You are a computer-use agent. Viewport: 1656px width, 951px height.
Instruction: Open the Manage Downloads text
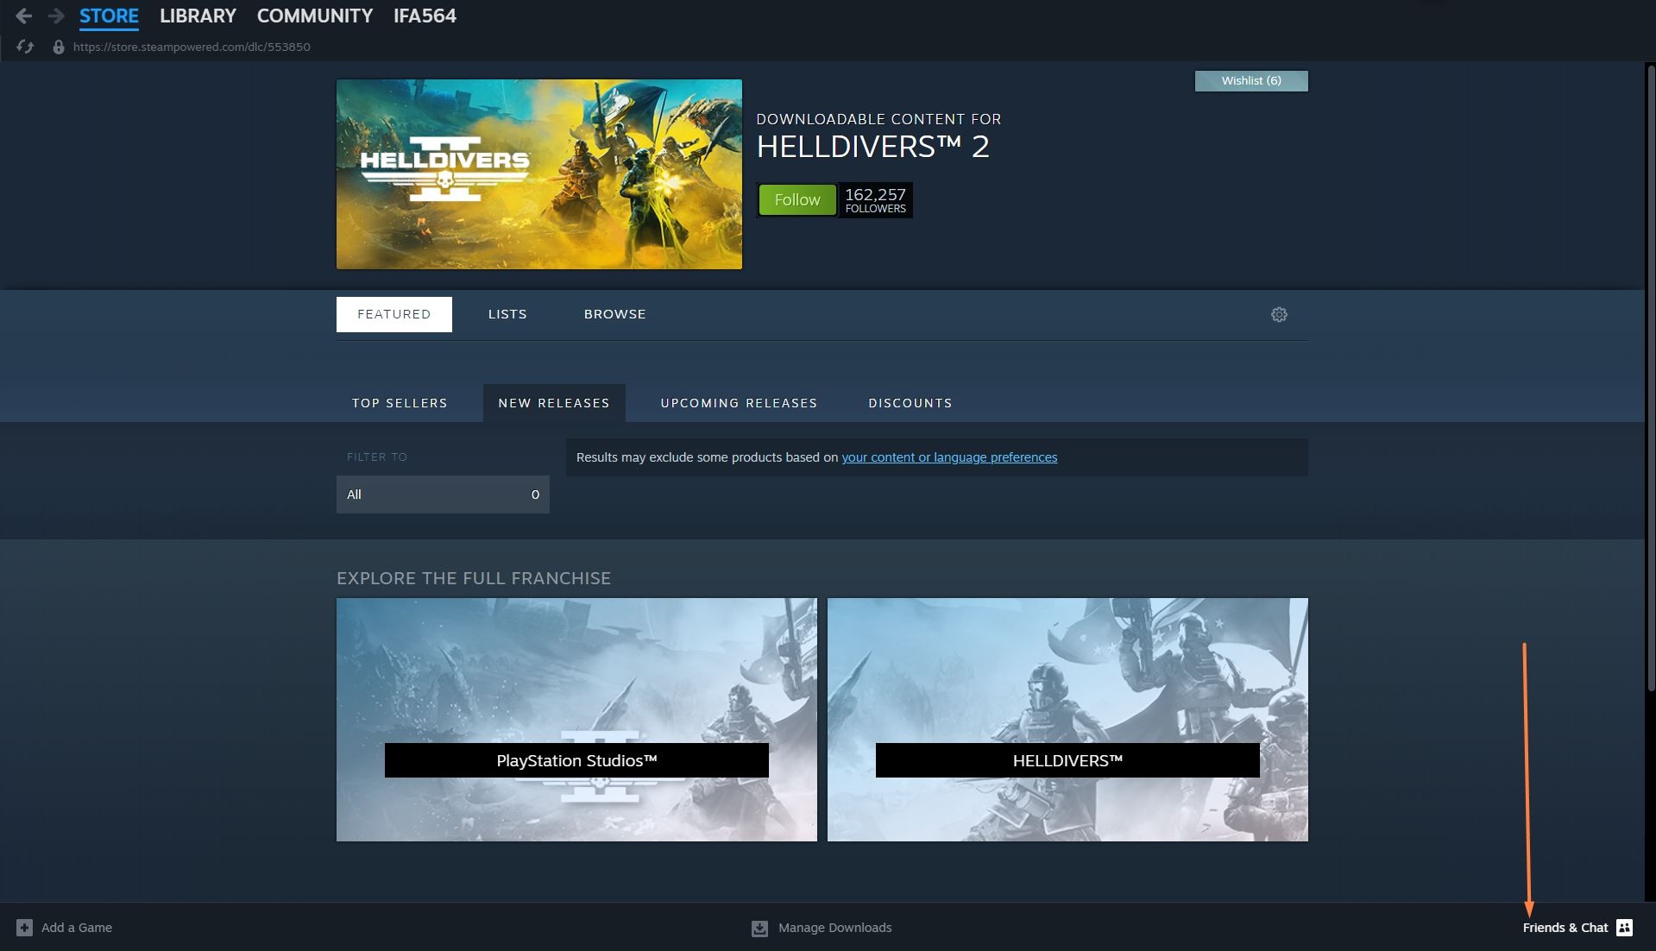click(835, 928)
